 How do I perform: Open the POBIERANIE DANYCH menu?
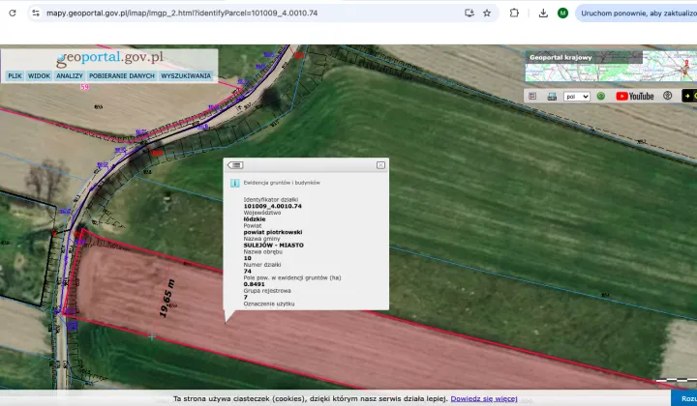(122, 75)
